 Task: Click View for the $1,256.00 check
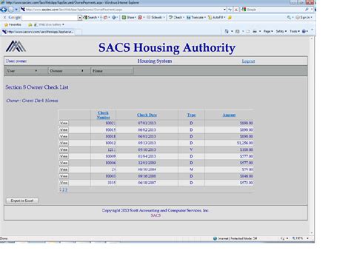point(64,143)
